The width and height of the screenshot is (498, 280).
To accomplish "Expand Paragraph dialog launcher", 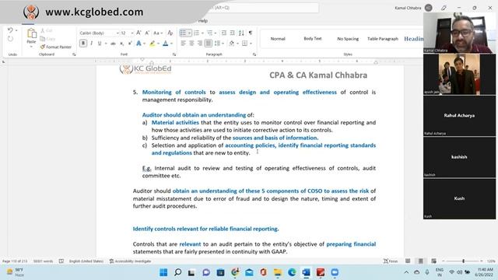I will click(x=254, y=54).
